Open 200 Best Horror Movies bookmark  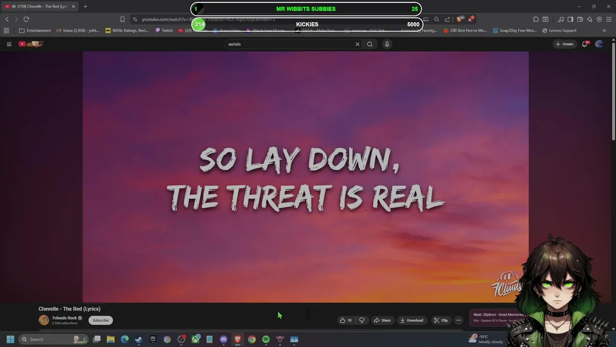tap(465, 30)
